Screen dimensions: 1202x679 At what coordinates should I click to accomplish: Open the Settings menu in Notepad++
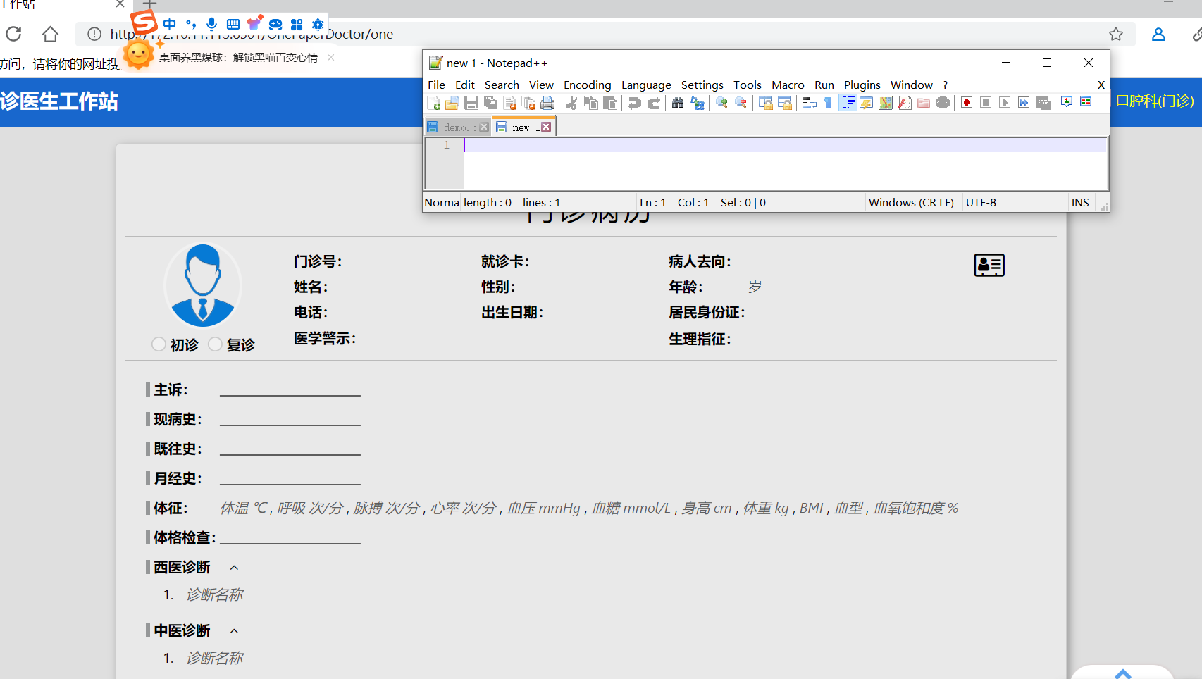[702, 85]
